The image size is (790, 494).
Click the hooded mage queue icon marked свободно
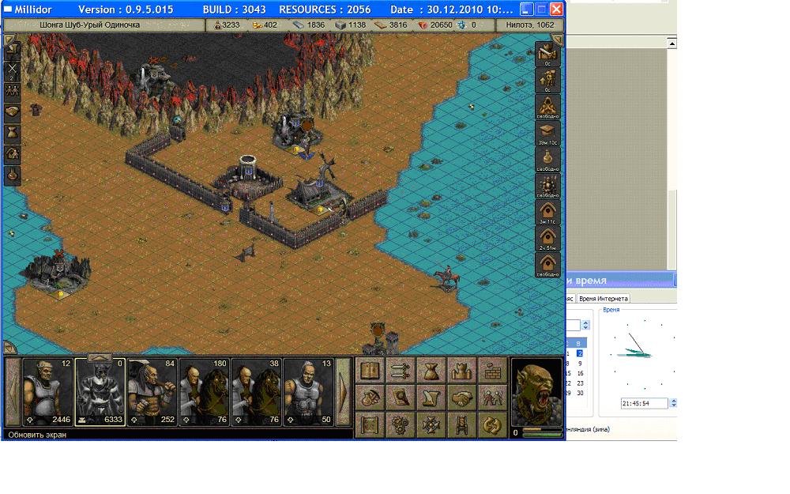(x=547, y=107)
